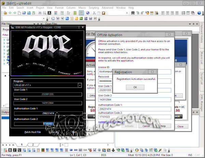This screenshot has height=158, width=205.
Task: Open the File menu
Action: [x=4, y=8]
